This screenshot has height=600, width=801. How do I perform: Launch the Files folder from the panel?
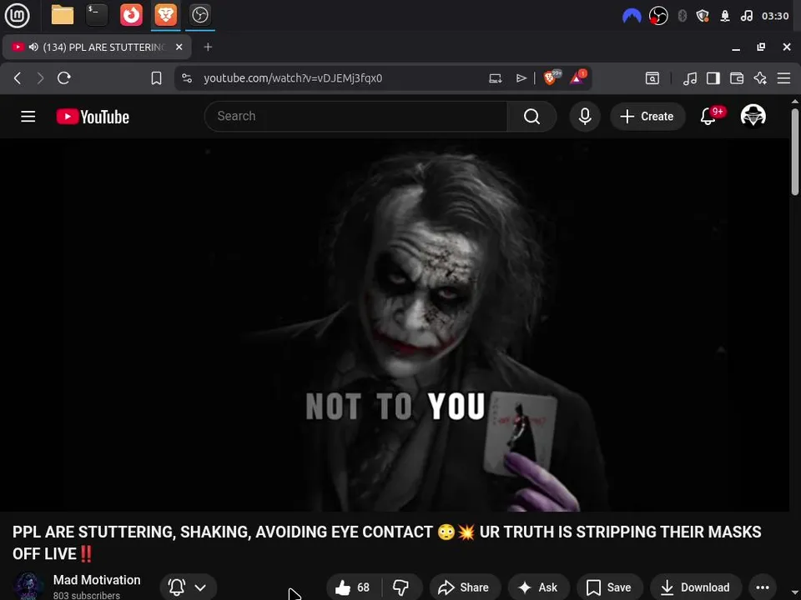coord(63,15)
